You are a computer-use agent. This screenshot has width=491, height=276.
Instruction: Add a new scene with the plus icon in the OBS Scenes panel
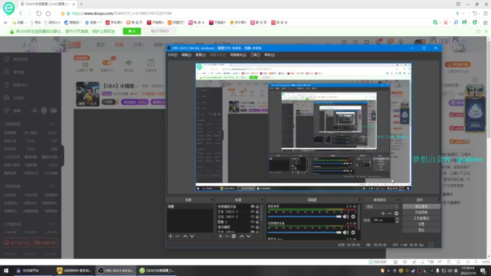(x=171, y=236)
